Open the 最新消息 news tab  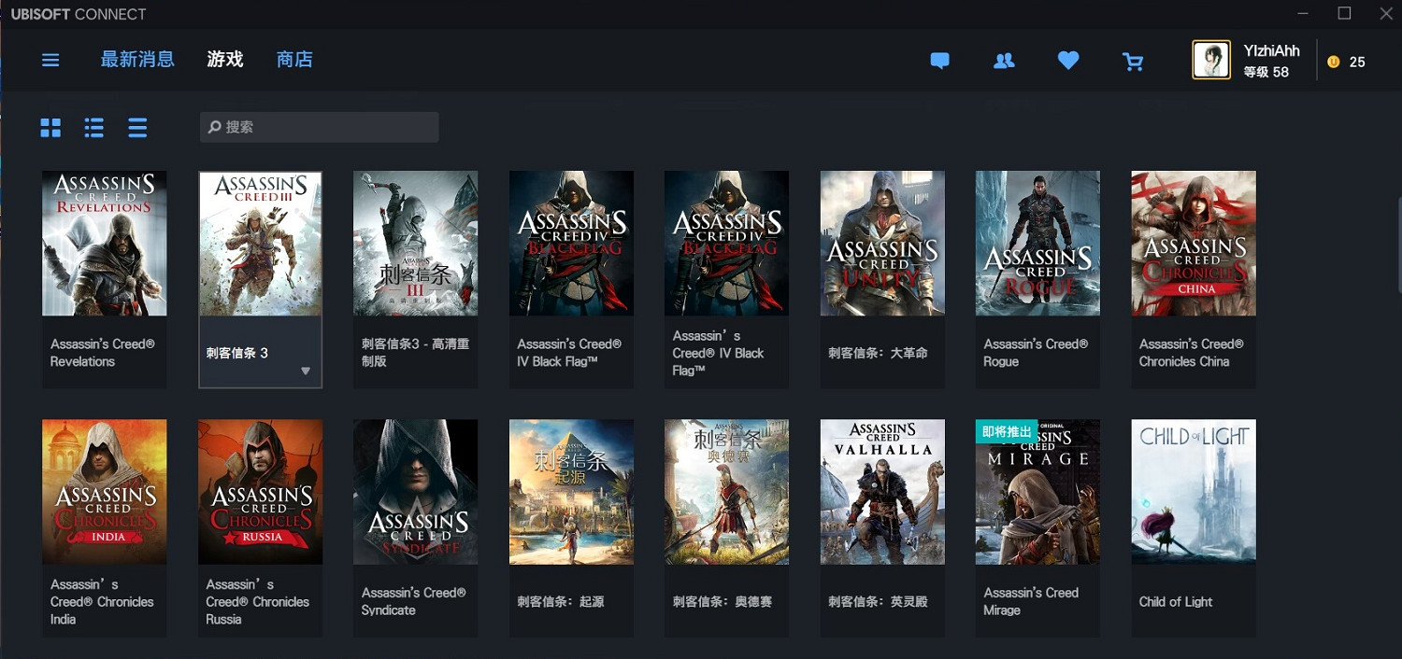point(137,60)
